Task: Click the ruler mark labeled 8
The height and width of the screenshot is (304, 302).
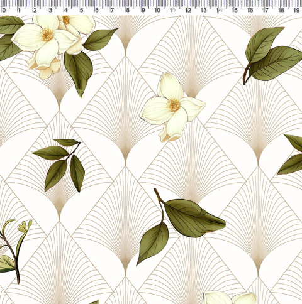Action: coord(128,10)
